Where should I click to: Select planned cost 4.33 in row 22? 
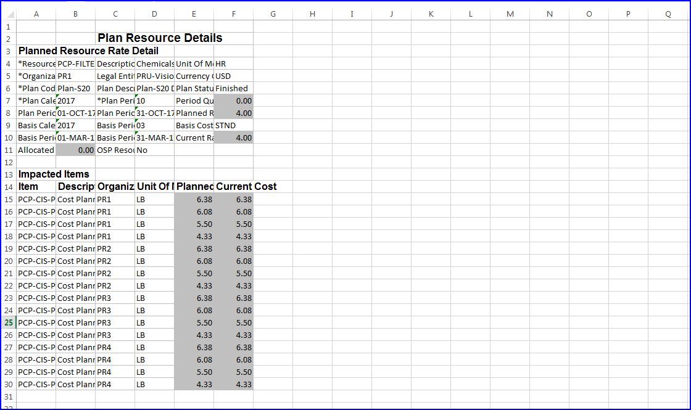tap(194, 285)
